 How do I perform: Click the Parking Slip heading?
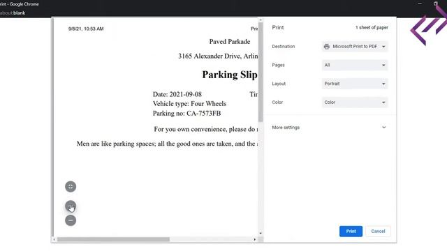pos(230,75)
